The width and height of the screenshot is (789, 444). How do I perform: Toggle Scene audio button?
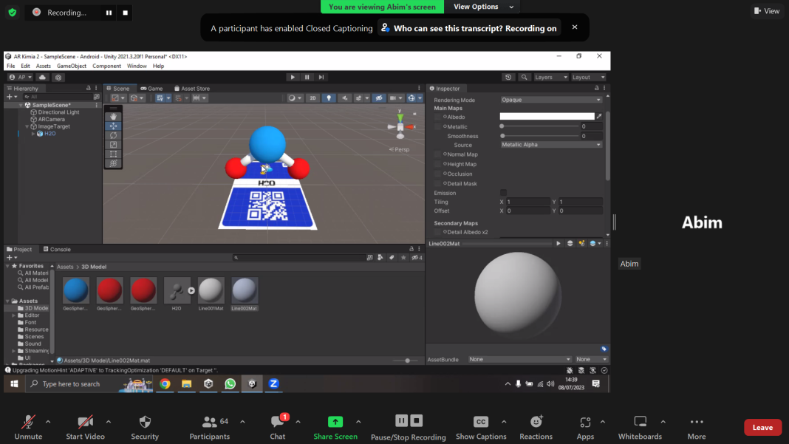345,98
